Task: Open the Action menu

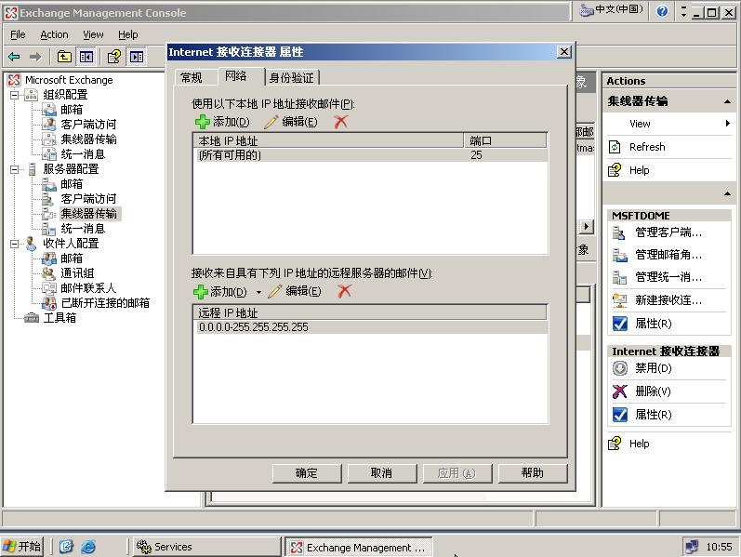Action: tap(54, 34)
